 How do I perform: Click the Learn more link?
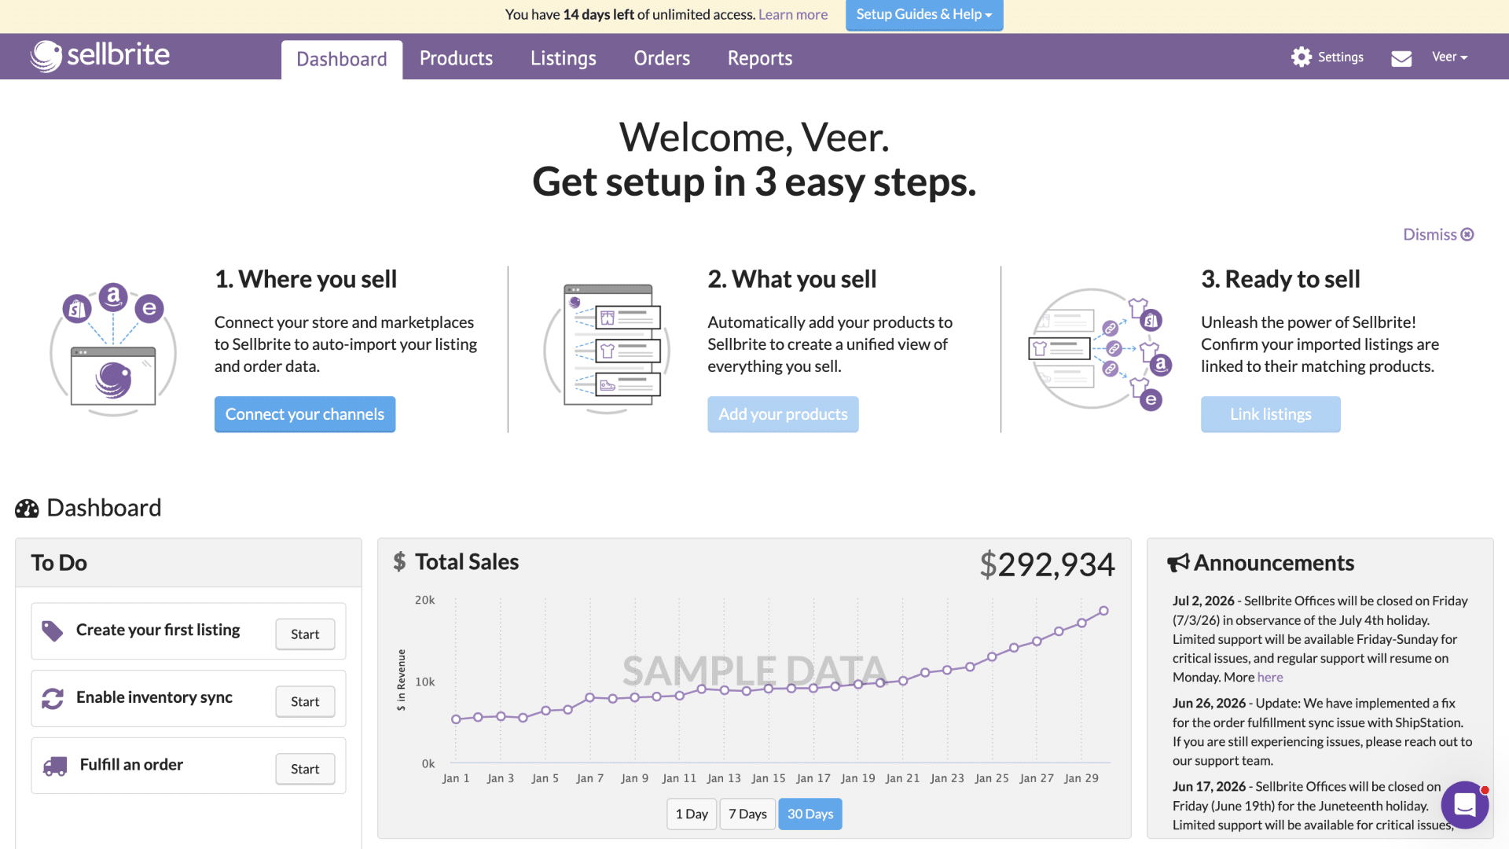[793, 14]
